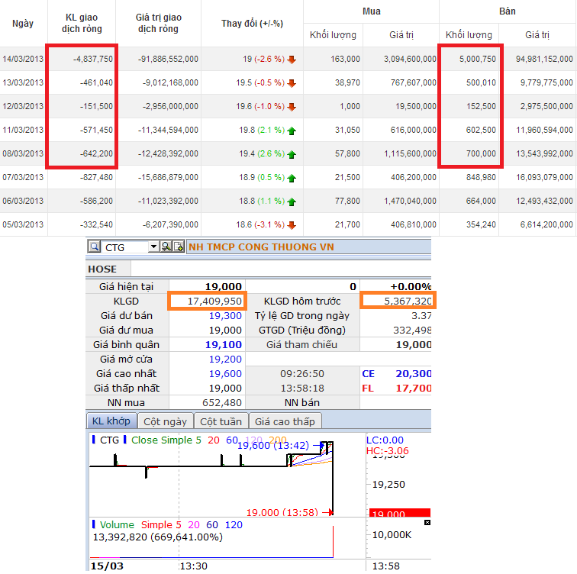
Task: Click the GTGD value 332,498
Action: click(x=412, y=331)
